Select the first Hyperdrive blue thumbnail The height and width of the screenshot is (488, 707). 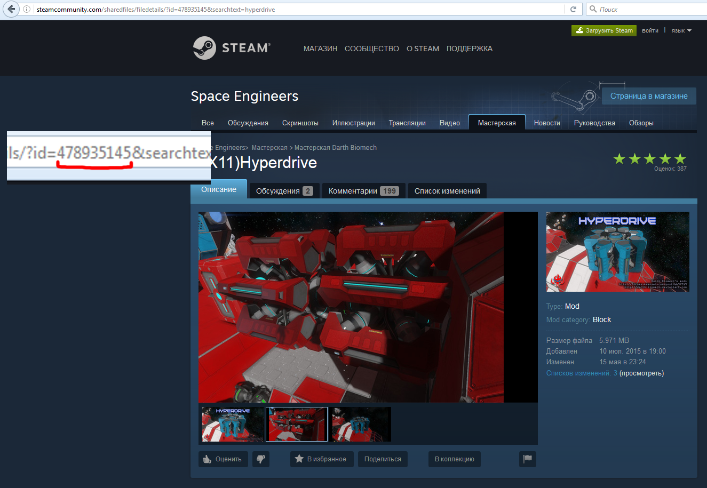pos(233,425)
